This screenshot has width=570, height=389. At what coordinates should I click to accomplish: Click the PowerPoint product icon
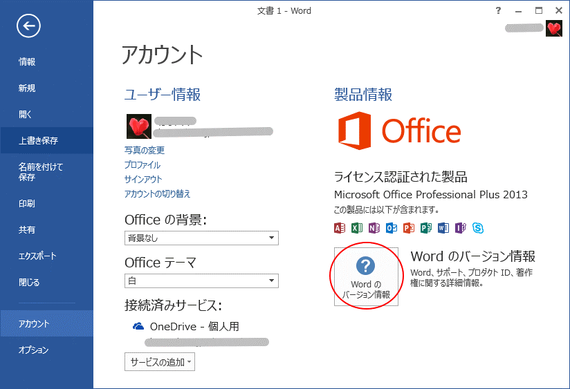tap(409, 227)
